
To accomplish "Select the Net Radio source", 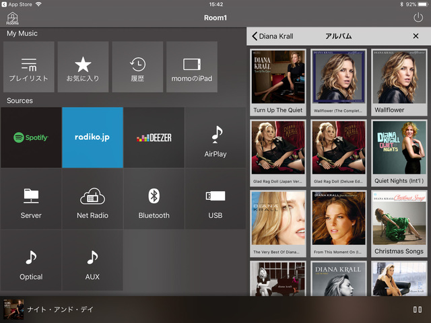I will pyautogui.click(x=92, y=199).
